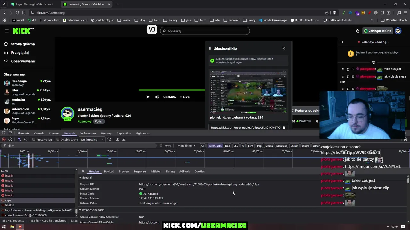
Task: Toggle the CSS request filter
Action: pos(236,146)
